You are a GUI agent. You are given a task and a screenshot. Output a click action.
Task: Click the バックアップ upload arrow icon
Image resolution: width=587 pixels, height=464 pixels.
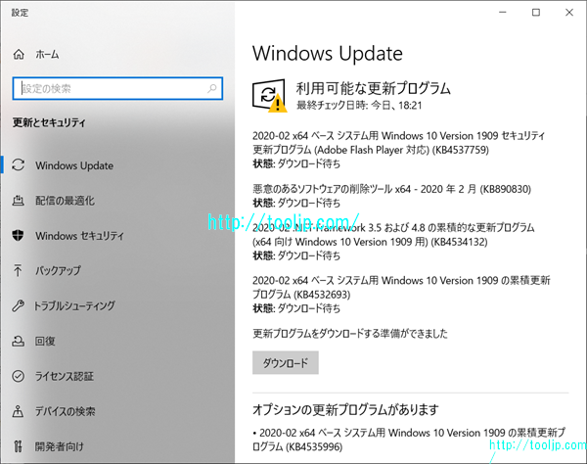(x=18, y=270)
